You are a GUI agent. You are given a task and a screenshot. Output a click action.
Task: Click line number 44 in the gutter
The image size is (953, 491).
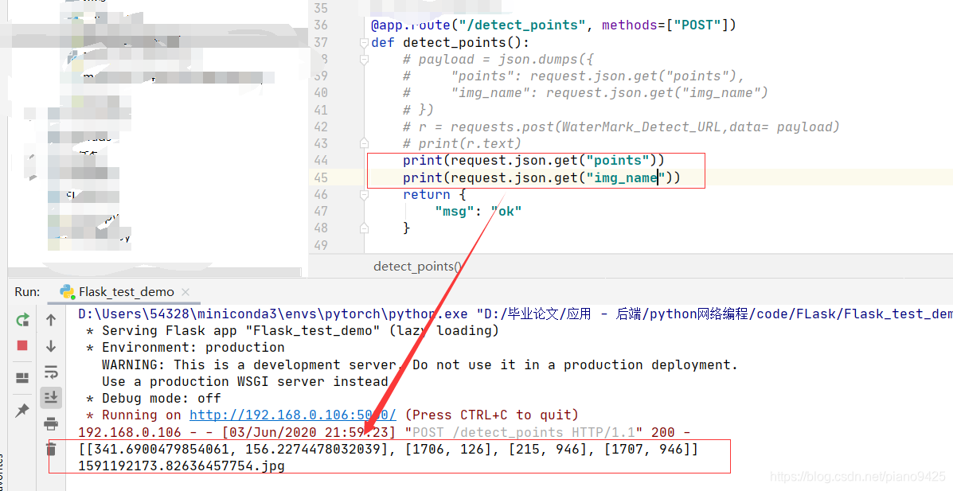click(321, 161)
